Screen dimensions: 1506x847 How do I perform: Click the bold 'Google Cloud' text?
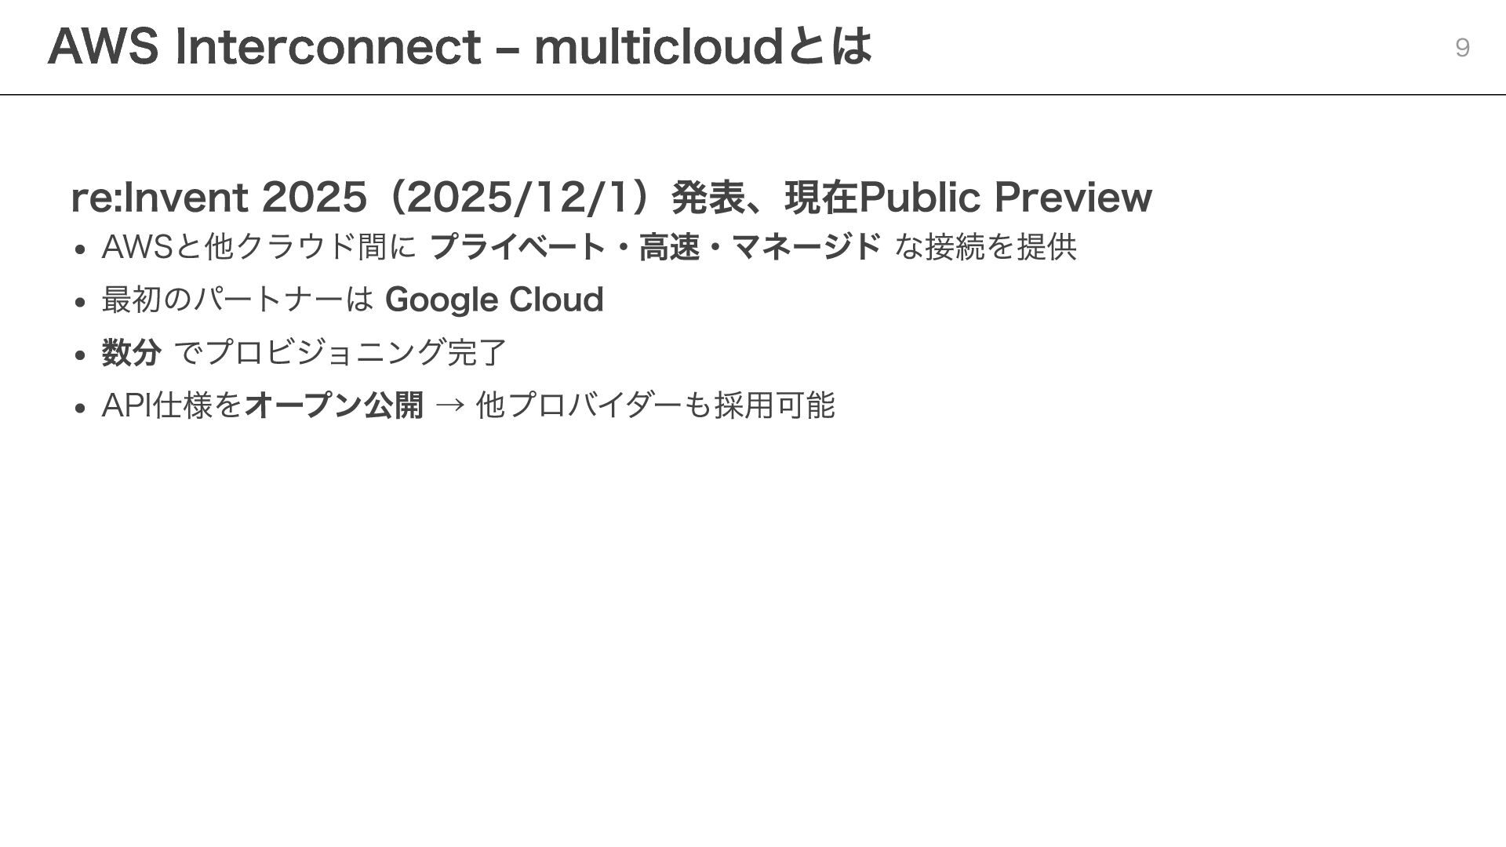coord(493,300)
